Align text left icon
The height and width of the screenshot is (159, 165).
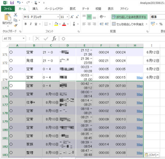coord(84,24)
